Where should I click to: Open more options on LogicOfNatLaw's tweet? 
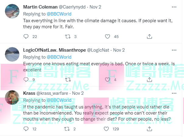pos(174,50)
